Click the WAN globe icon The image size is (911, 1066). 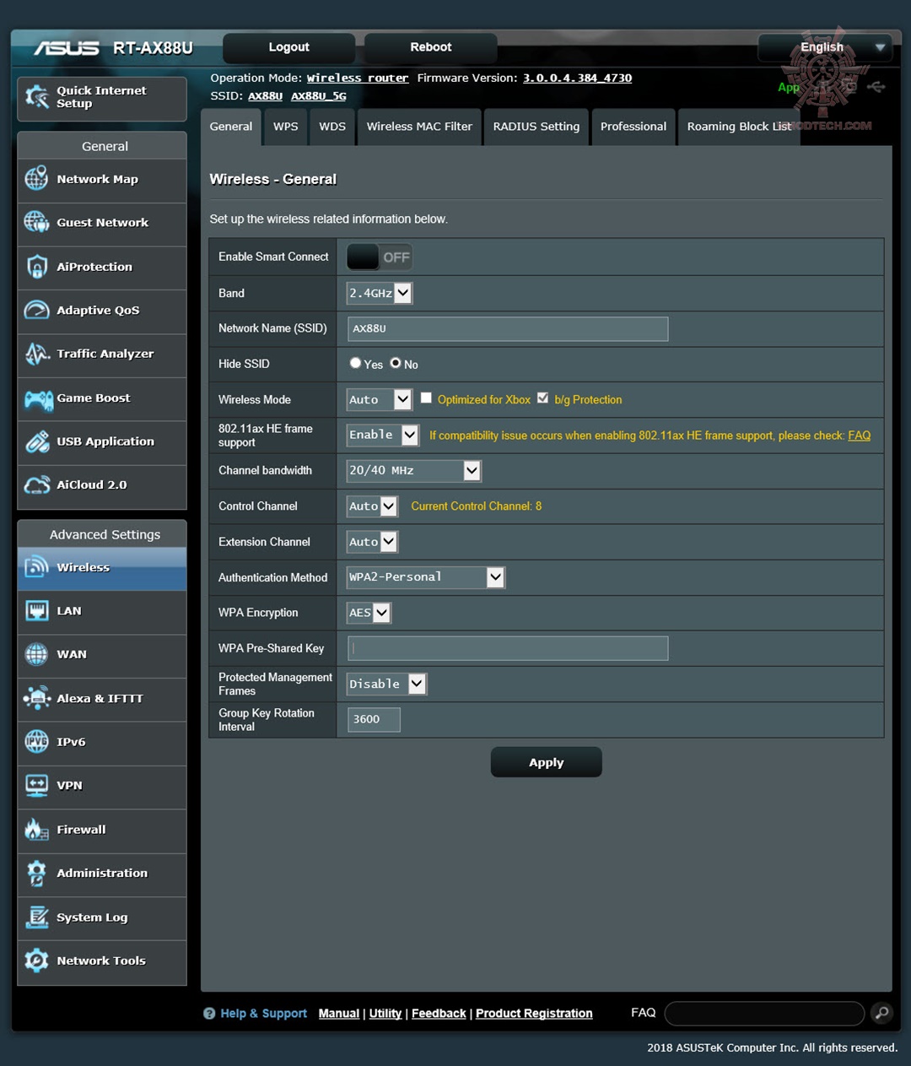pos(37,654)
